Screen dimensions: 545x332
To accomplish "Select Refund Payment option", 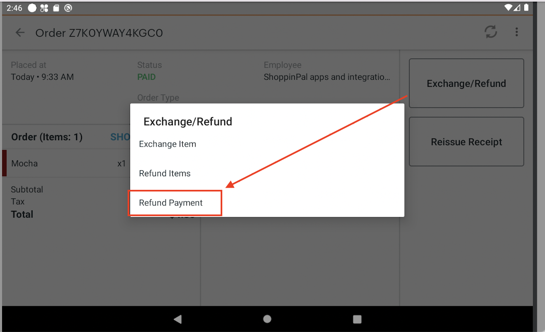I will point(171,203).
